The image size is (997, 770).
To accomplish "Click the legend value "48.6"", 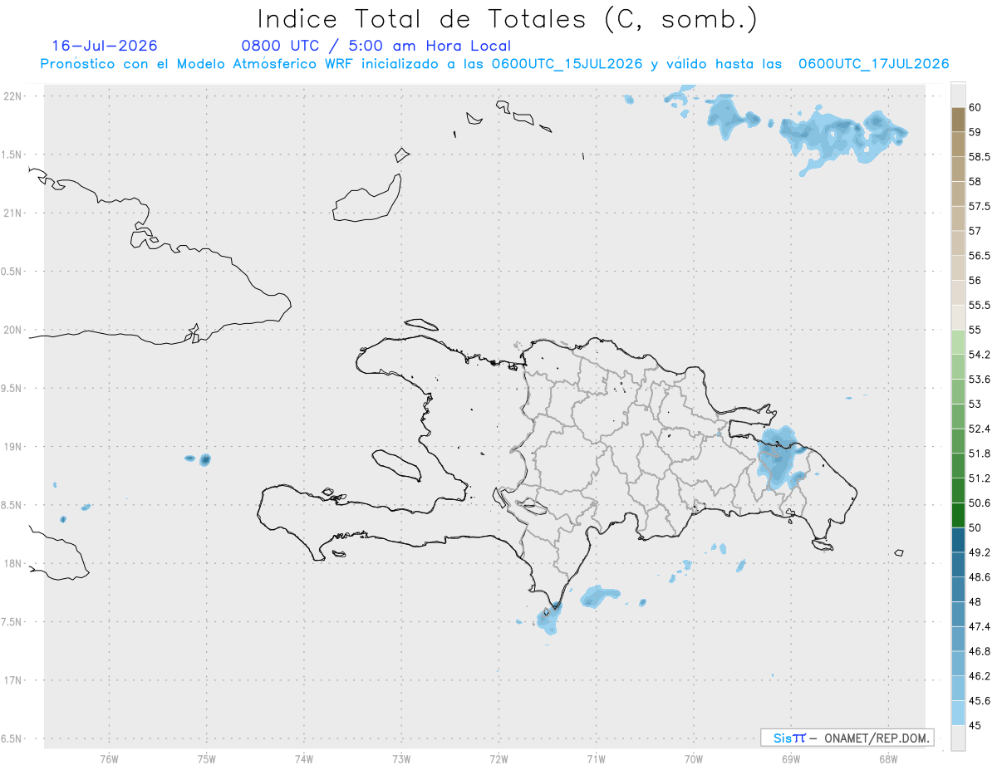I will pos(980,576).
